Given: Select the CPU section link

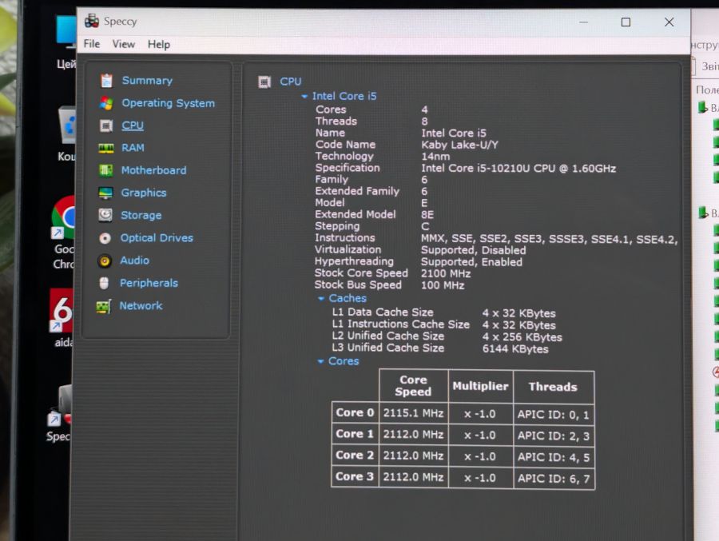Looking at the screenshot, I should point(133,125).
